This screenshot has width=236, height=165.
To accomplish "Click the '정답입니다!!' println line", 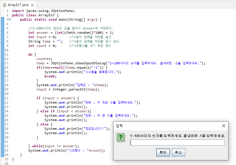I will click(77, 129).
